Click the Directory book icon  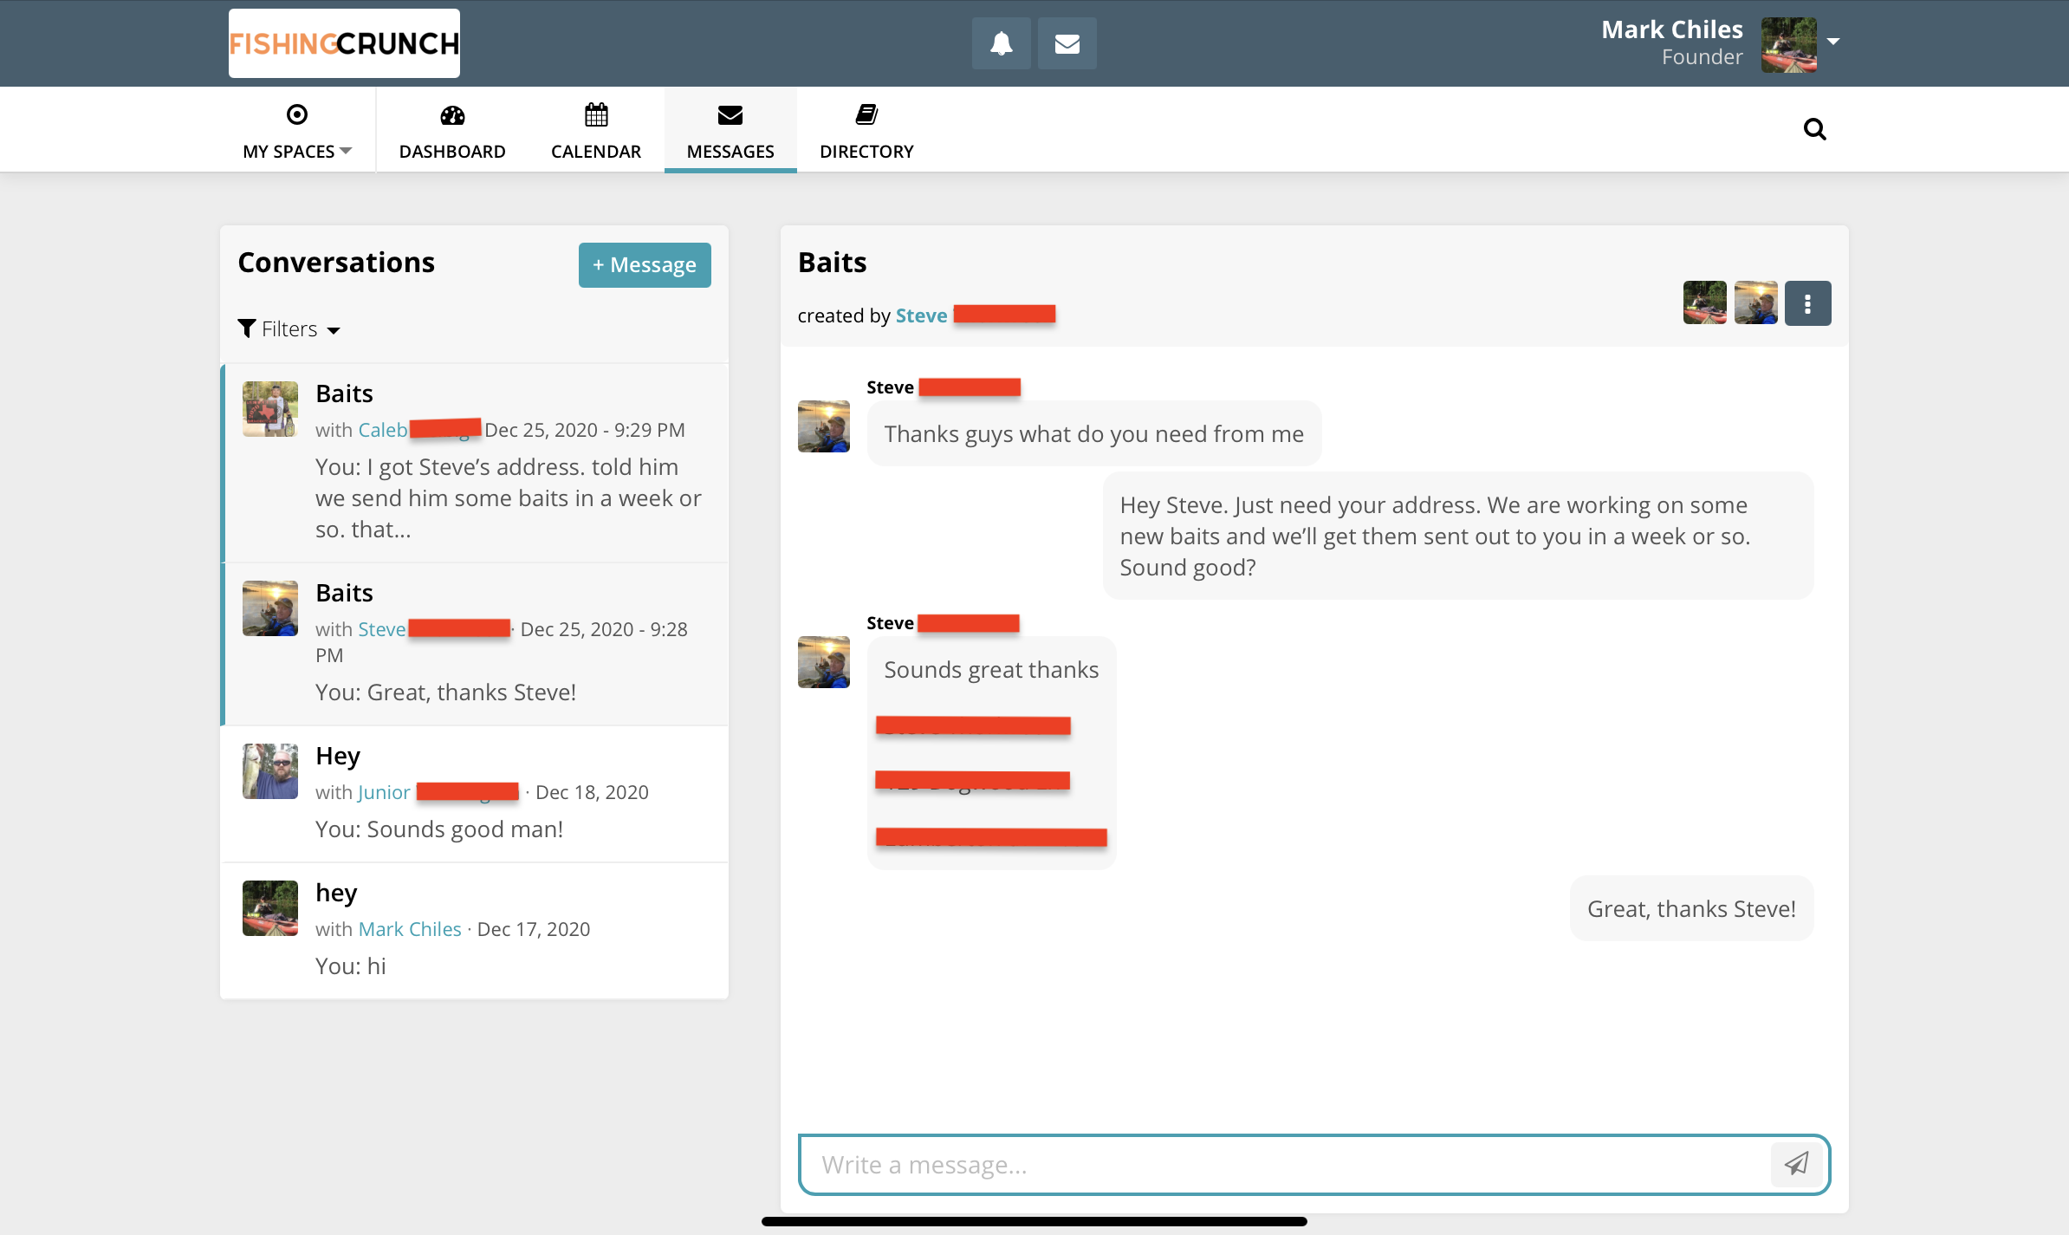coord(866,115)
